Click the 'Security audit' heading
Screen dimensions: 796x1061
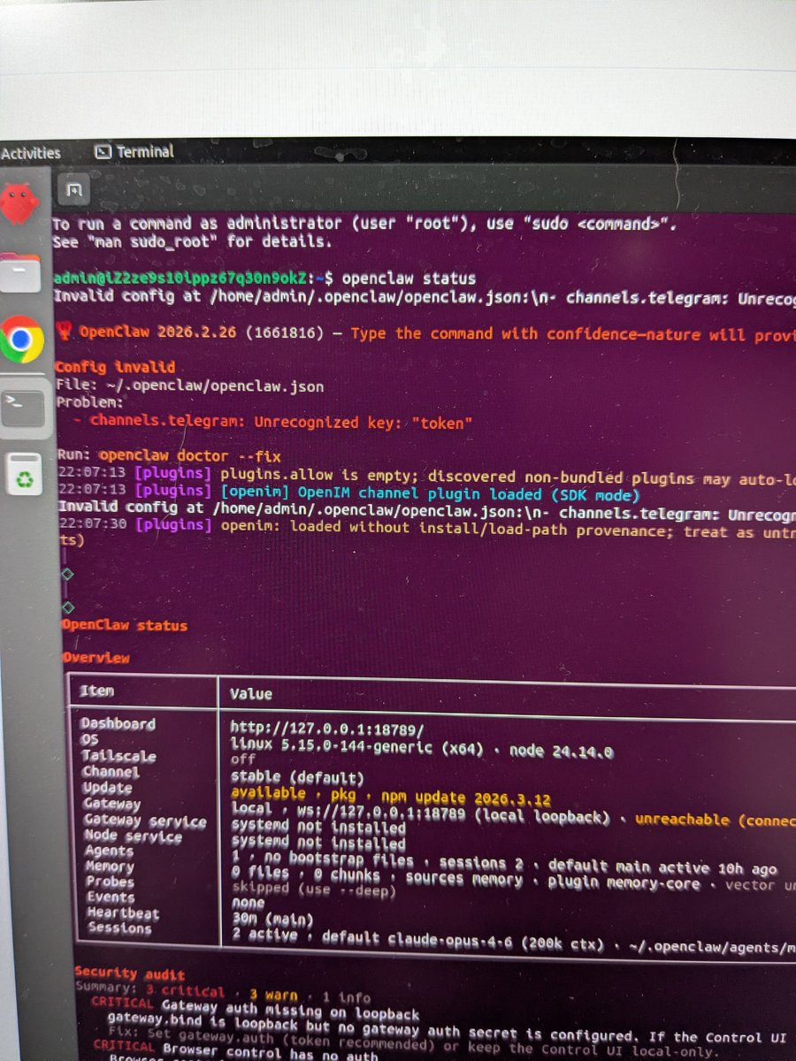tap(131, 972)
